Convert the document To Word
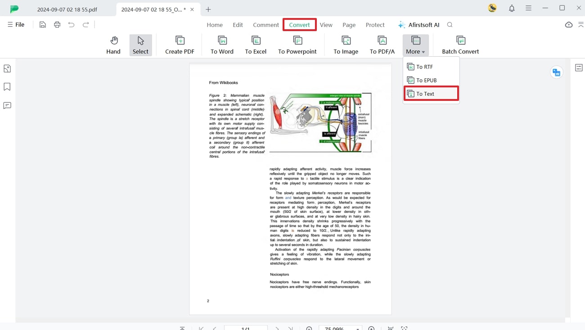585x330 pixels. coord(222,45)
